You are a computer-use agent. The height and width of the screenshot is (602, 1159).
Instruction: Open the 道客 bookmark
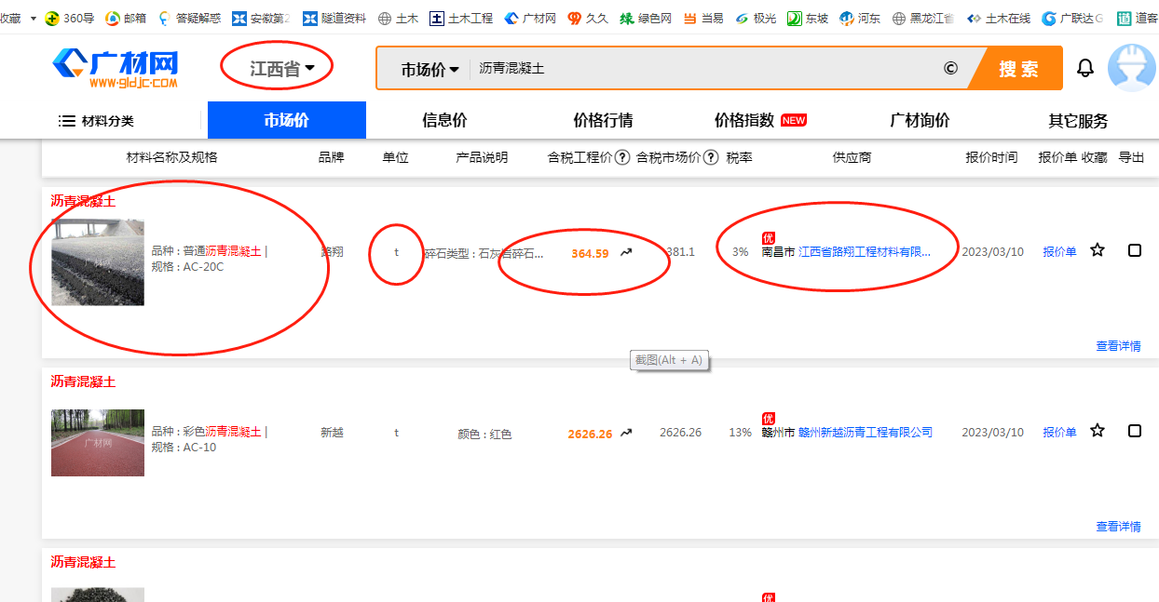(x=1137, y=18)
